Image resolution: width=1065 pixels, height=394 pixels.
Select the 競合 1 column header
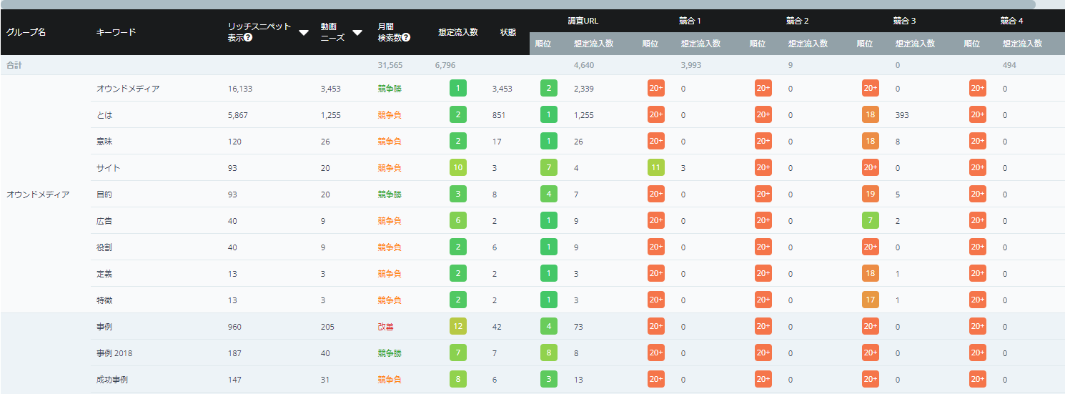coord(690,21)
